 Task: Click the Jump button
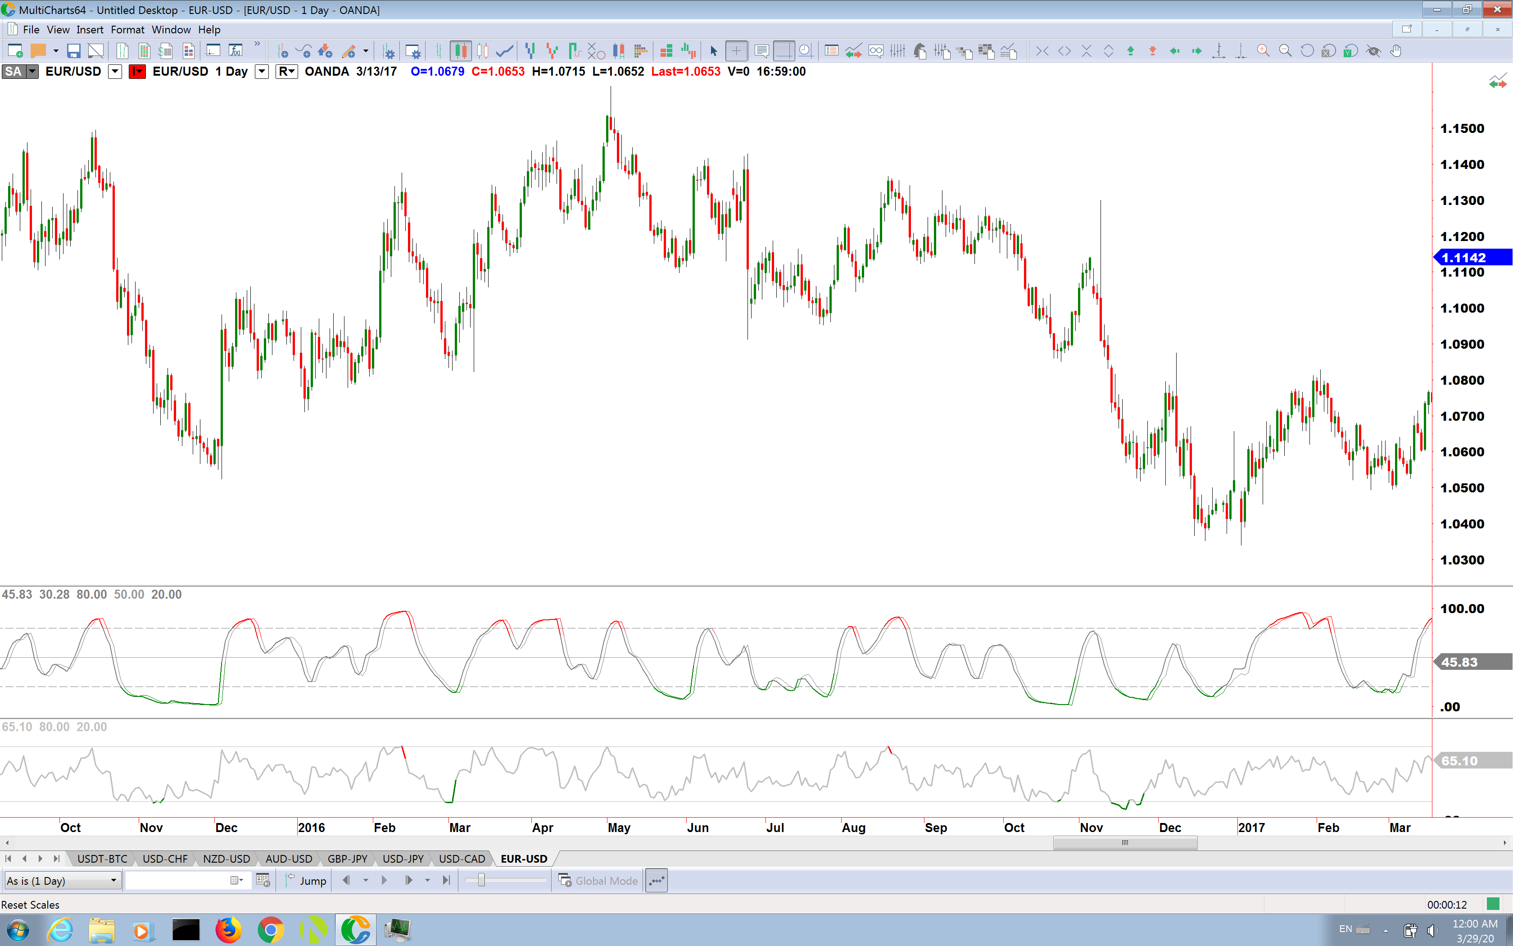[306, 881]
